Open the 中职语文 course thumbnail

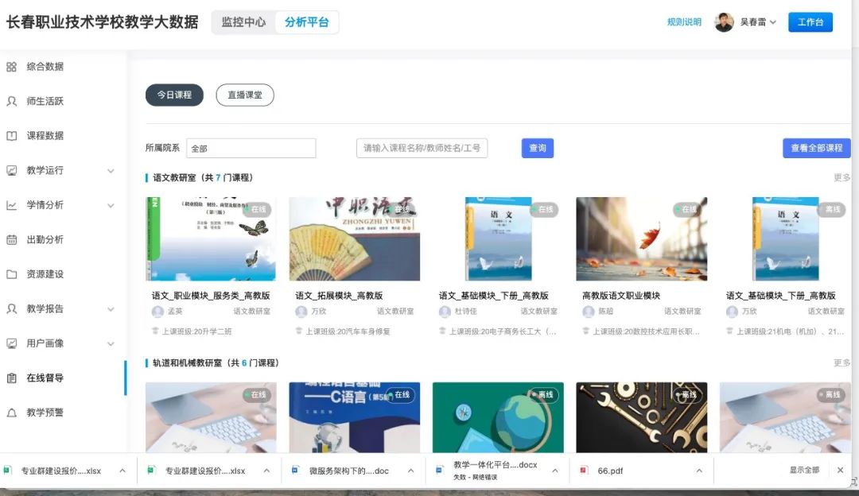point(354,238)
